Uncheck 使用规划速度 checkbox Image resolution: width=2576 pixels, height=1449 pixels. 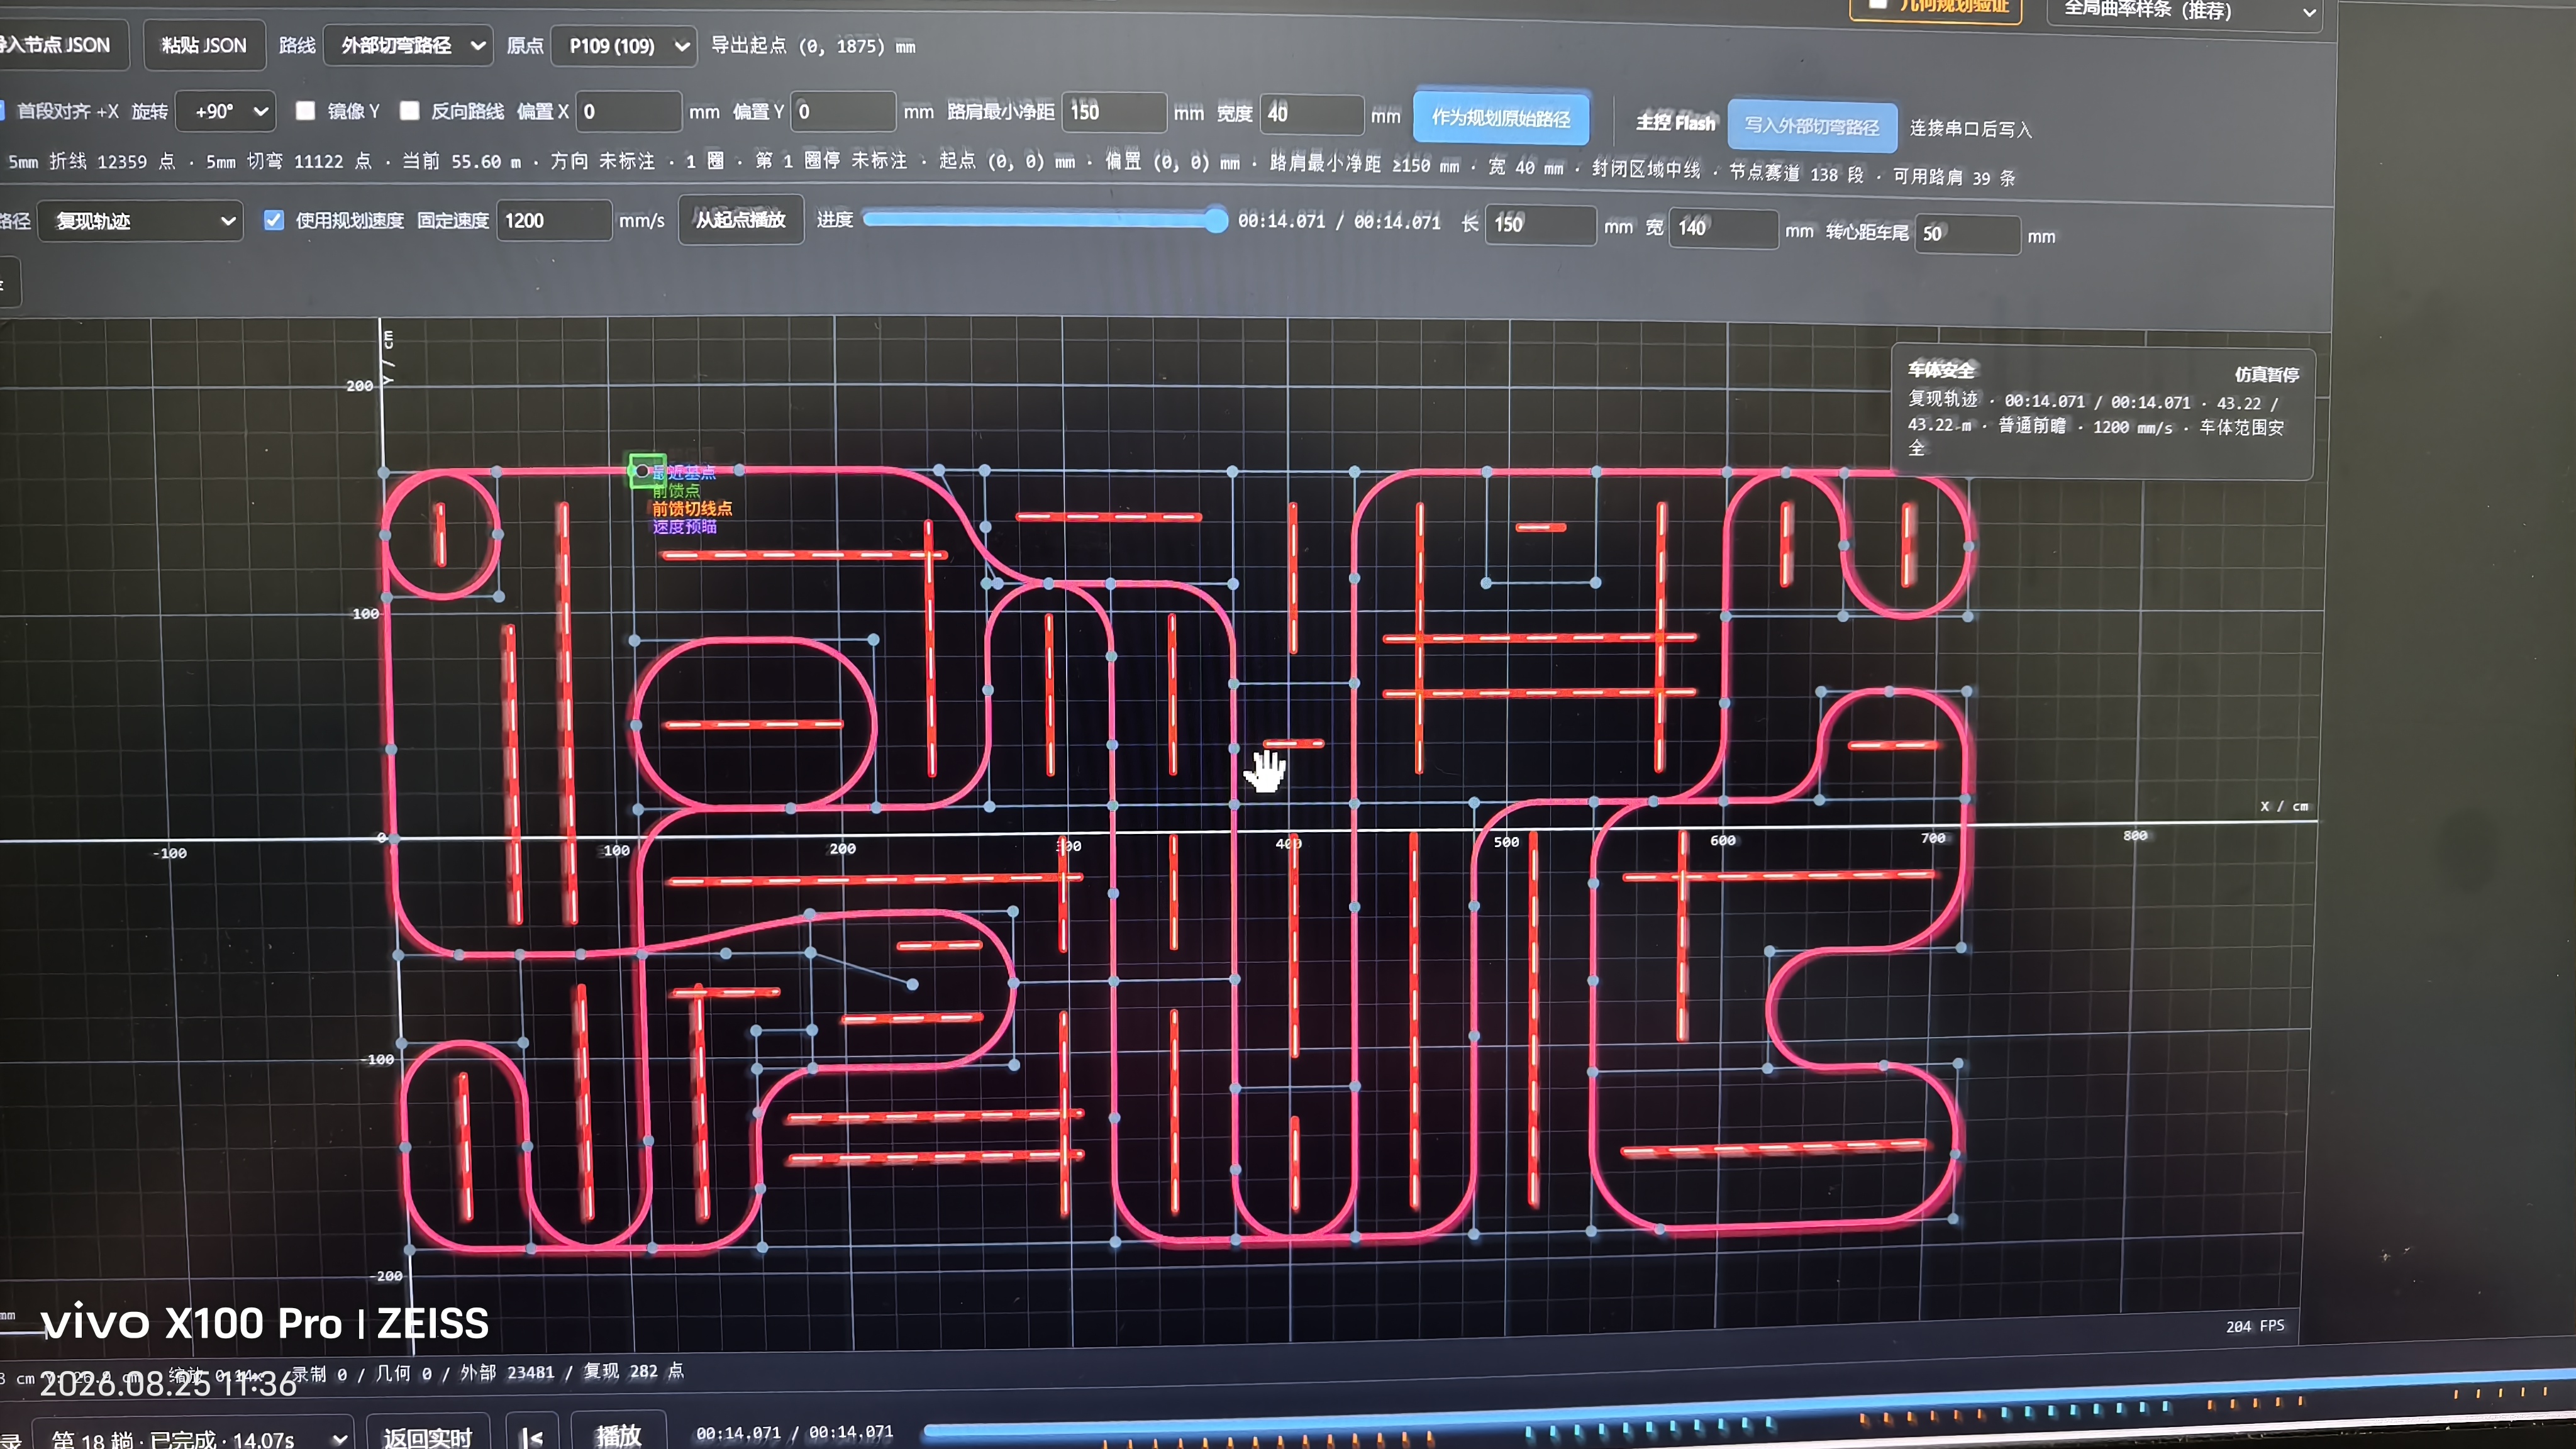[x=273, y=220]
